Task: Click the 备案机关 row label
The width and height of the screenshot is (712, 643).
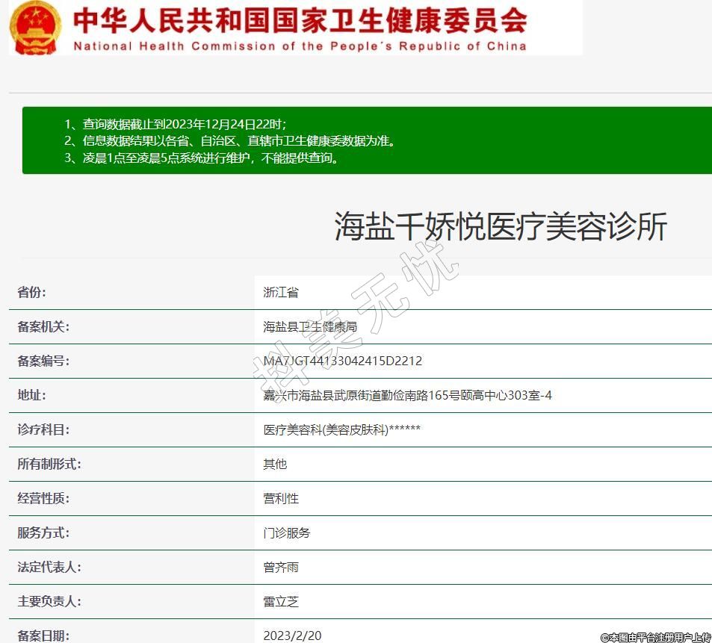Action: pyautogui.click(x=43, y=327)
